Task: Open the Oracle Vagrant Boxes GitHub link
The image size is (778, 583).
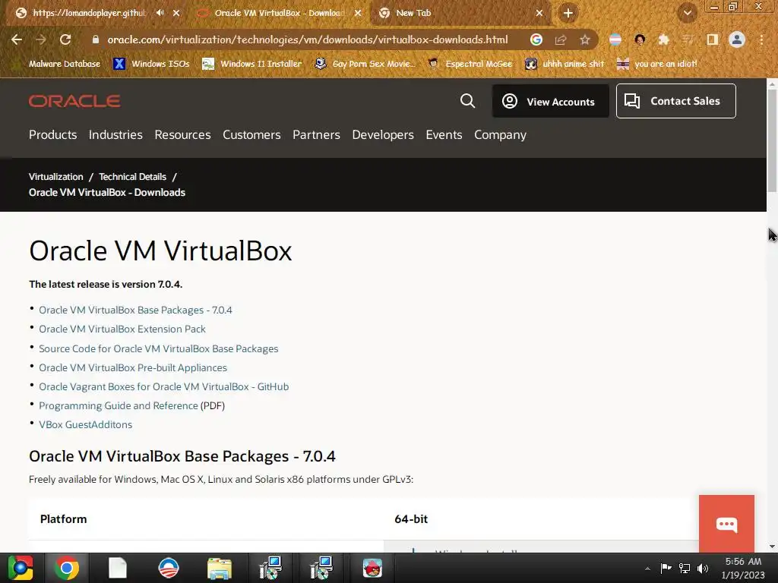Action: (164, 386)
